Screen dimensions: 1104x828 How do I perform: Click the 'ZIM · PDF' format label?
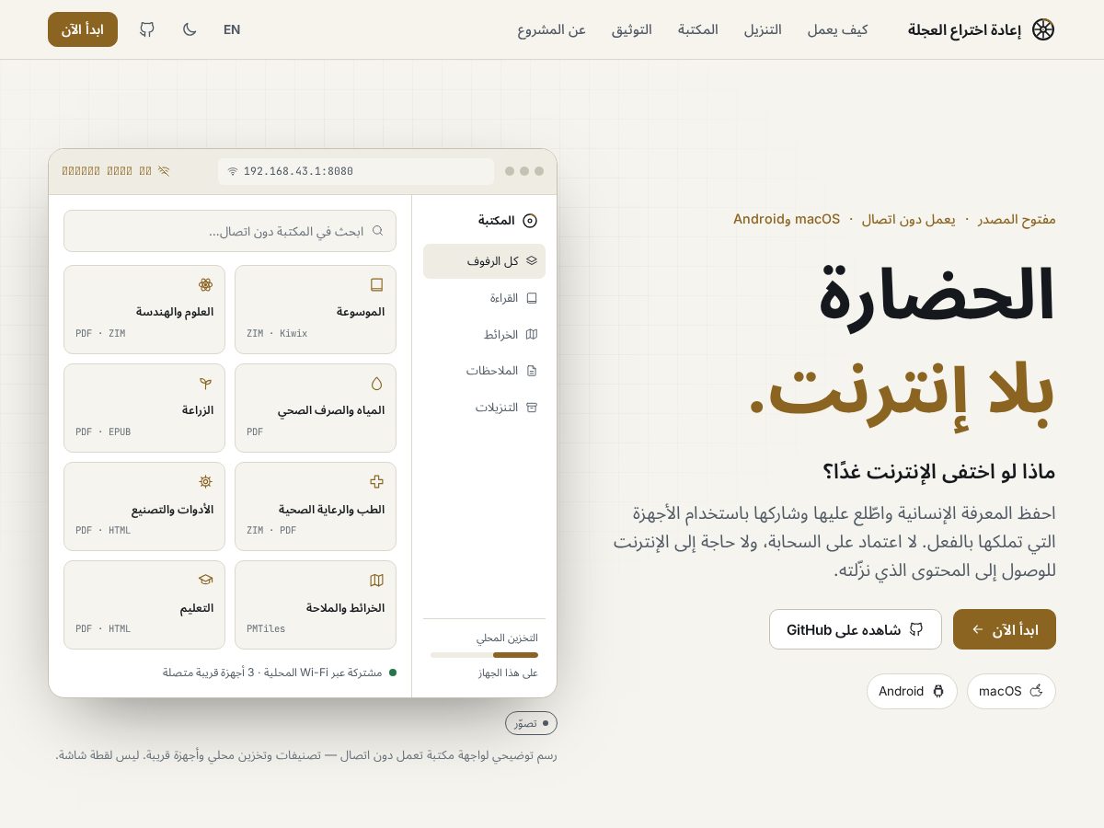point(271,531)
